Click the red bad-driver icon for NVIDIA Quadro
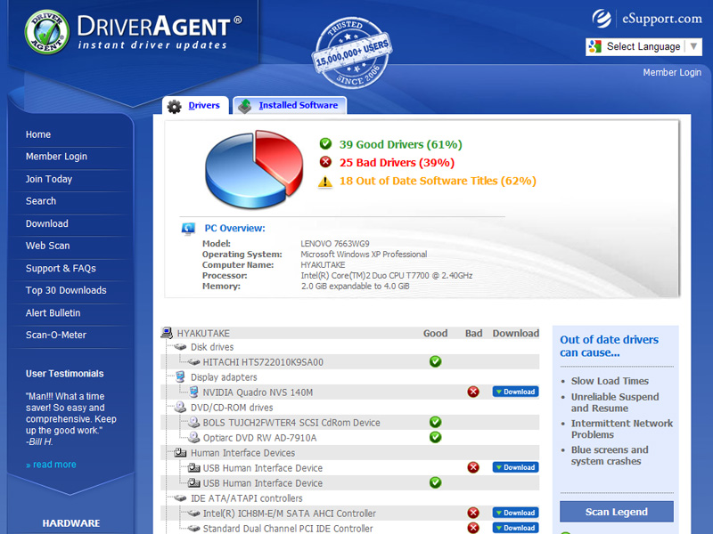This screenshot has height=534, width=713. 473,392
